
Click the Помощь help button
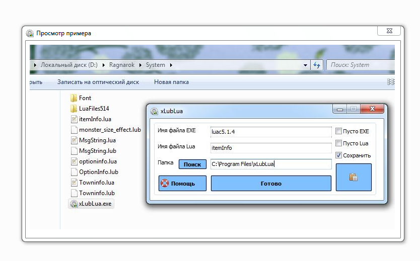click(x=182, y=184)
